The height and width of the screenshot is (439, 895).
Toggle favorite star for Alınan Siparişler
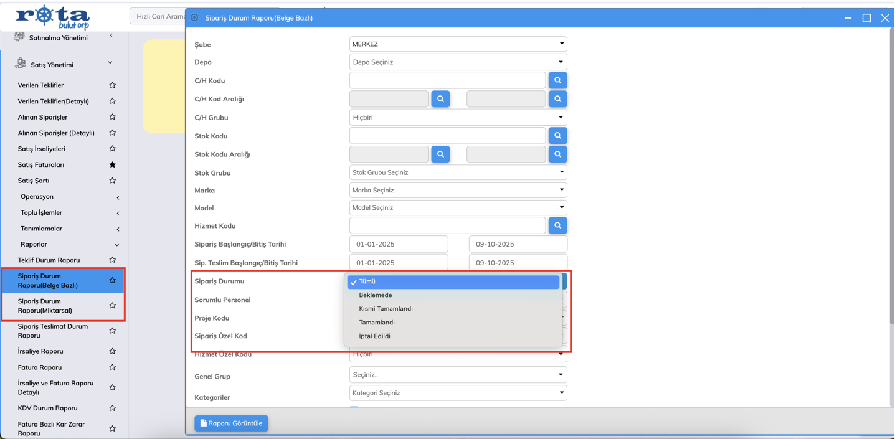pyautogui.click(x=113, y=117)
